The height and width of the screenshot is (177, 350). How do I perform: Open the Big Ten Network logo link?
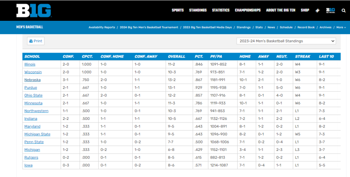pyautogui.click(x=331, y=11)
